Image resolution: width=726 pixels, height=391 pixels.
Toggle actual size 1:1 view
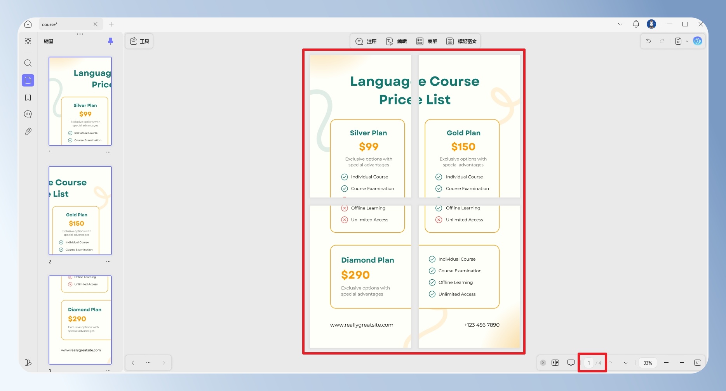(698, 363)
